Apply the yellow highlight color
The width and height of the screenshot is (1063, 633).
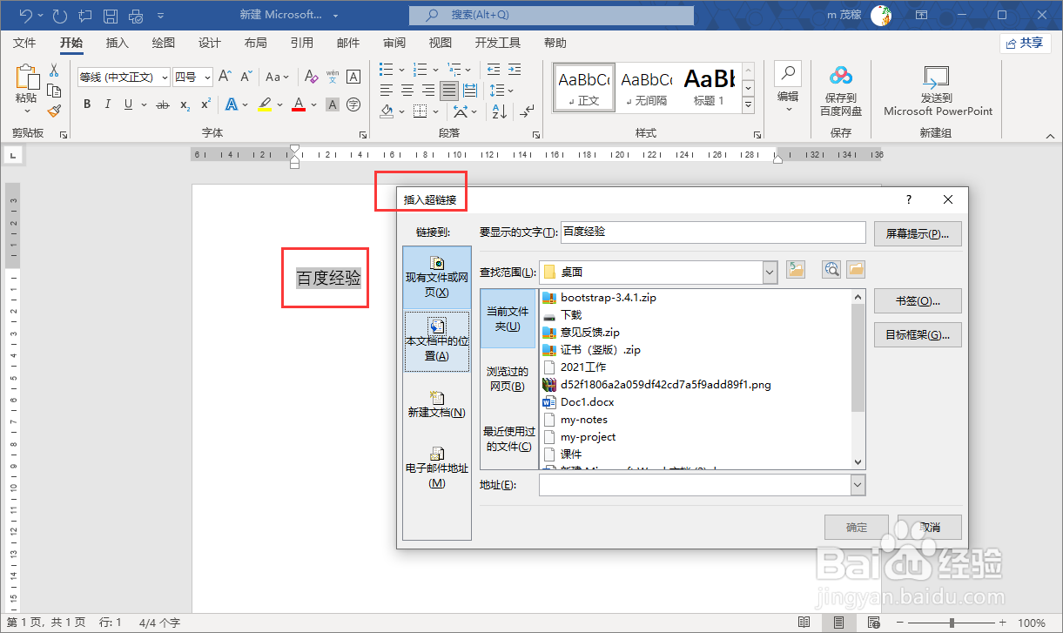coord(265,104)
